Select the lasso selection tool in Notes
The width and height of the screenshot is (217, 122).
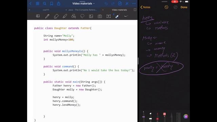[x=171, y=117]
